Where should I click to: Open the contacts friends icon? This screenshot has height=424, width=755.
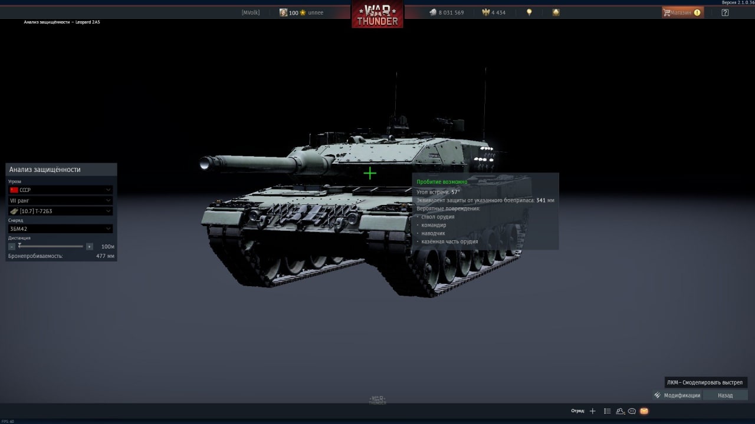[620, 411]
